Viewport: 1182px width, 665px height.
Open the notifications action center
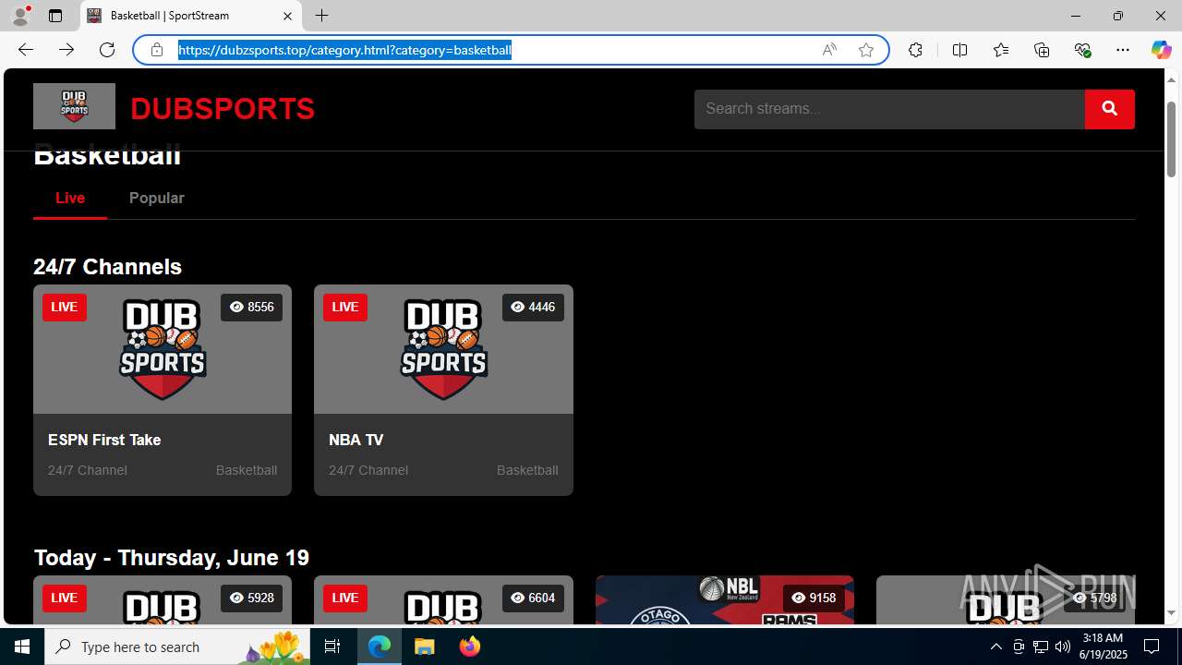coord(1152,647)
